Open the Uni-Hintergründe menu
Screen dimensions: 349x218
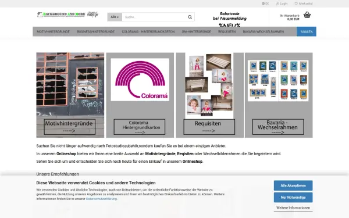pyautogui.click(x=196, y=31)
